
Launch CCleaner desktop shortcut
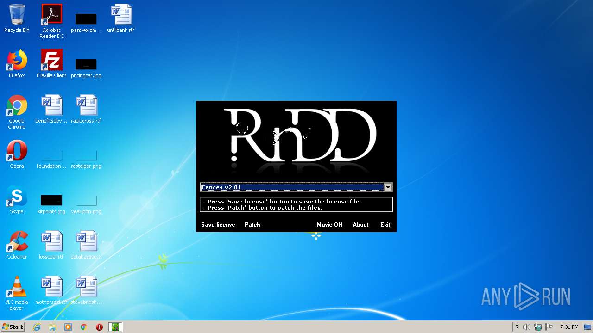17,246
